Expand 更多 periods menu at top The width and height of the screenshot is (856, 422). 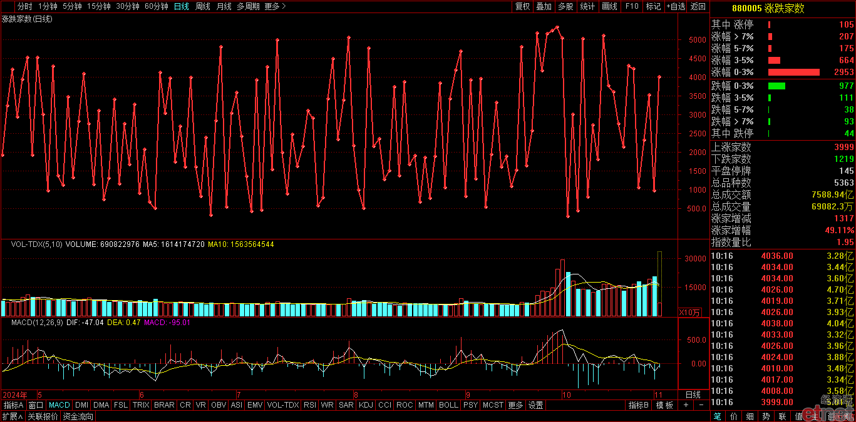point(275,6)
